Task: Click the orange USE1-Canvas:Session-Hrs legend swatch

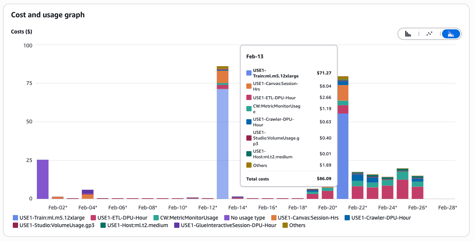Action: click(x=274, y=218)
